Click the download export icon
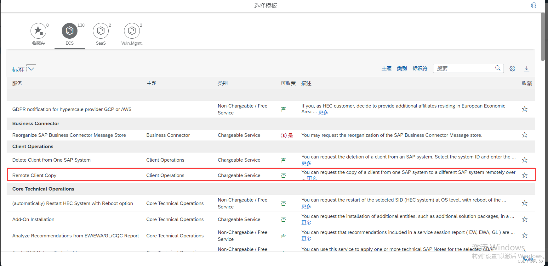 526,69
